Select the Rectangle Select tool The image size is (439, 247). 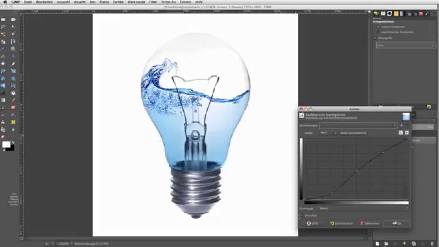(x=3, y=20)
